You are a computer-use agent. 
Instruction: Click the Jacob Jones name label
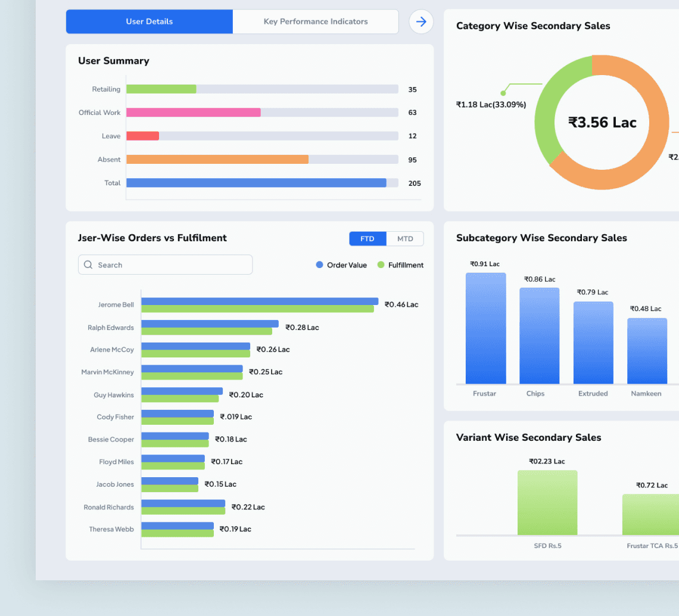tap(115, 484)
